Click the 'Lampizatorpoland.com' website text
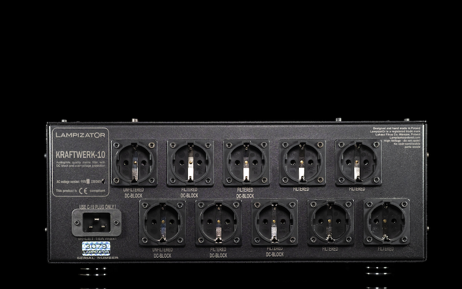The height and width of the screenshot is (289, 462). point(405,137)
